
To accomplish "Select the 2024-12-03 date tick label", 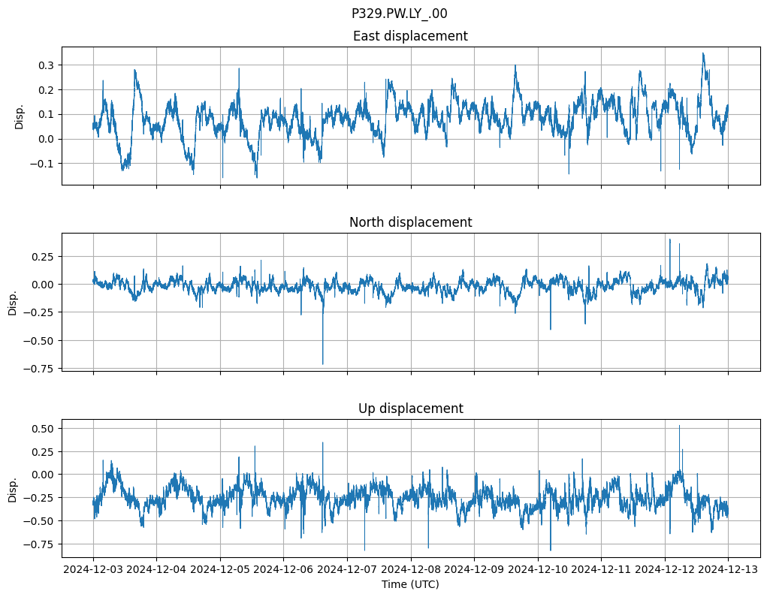I will coord(93,570).
